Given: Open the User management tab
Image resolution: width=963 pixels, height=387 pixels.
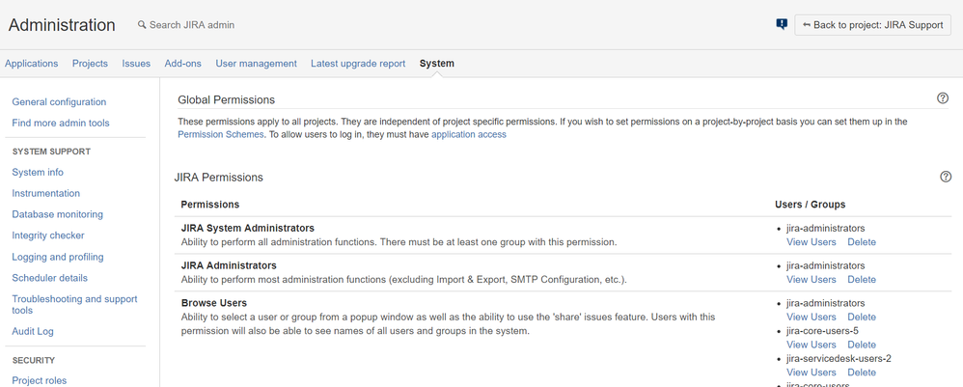Looking at the screenshot, I should 256,64.
